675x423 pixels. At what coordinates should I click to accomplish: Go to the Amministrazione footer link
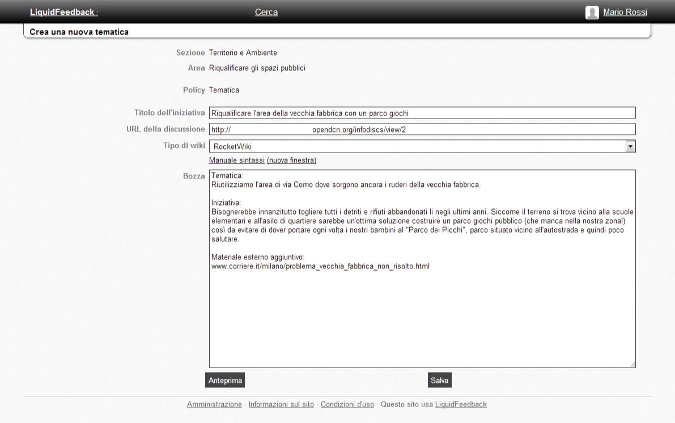coord(214,404)
